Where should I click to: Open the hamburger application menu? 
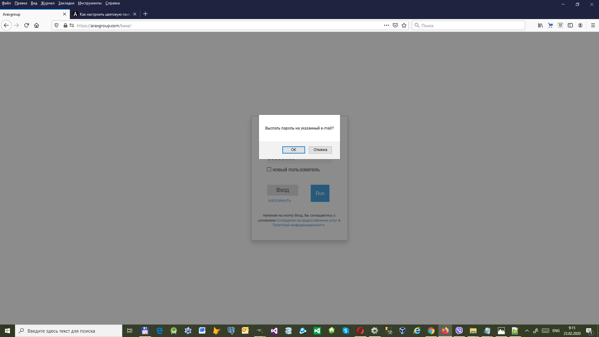point(593,25)
